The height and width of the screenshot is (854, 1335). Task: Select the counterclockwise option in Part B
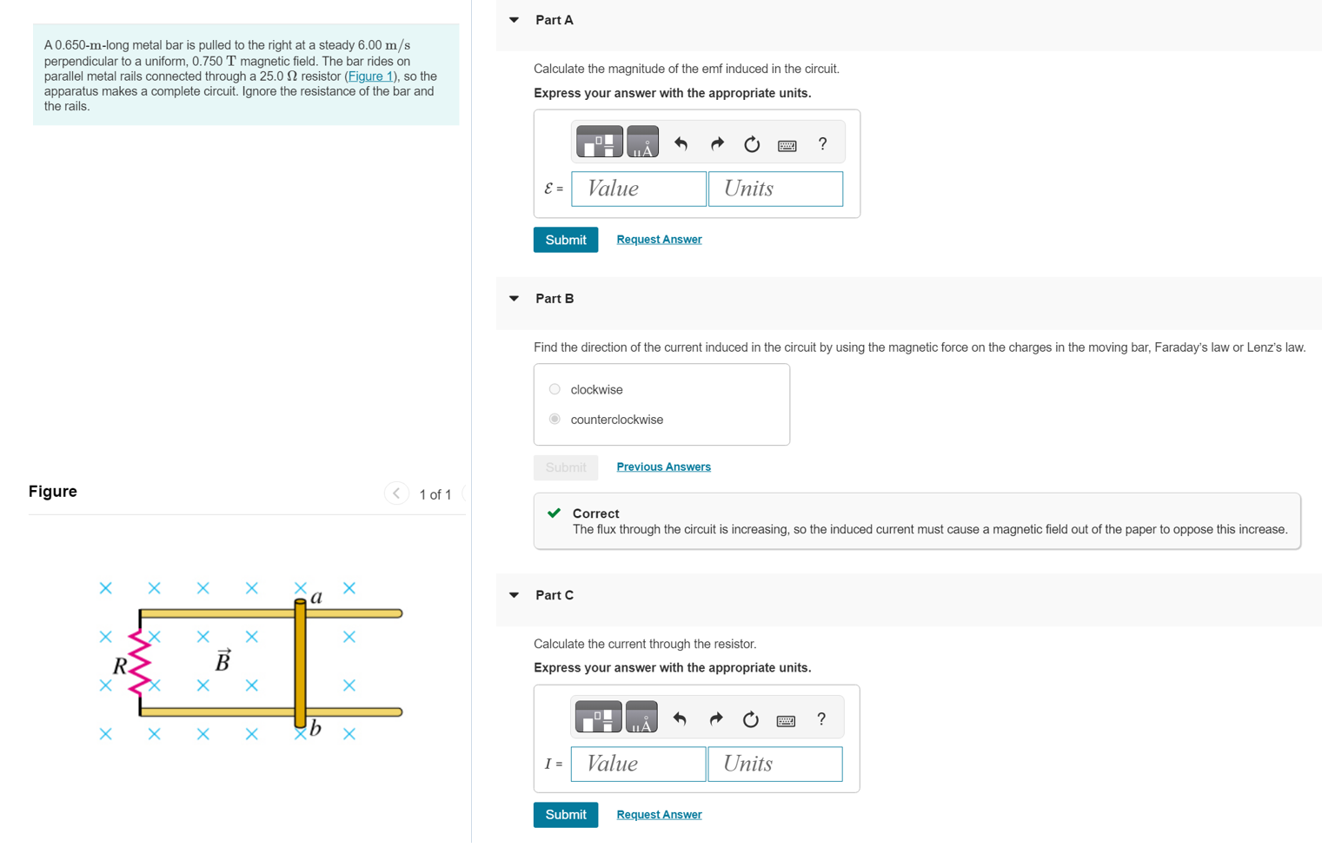pyautogui.click(x=555, y=419)
